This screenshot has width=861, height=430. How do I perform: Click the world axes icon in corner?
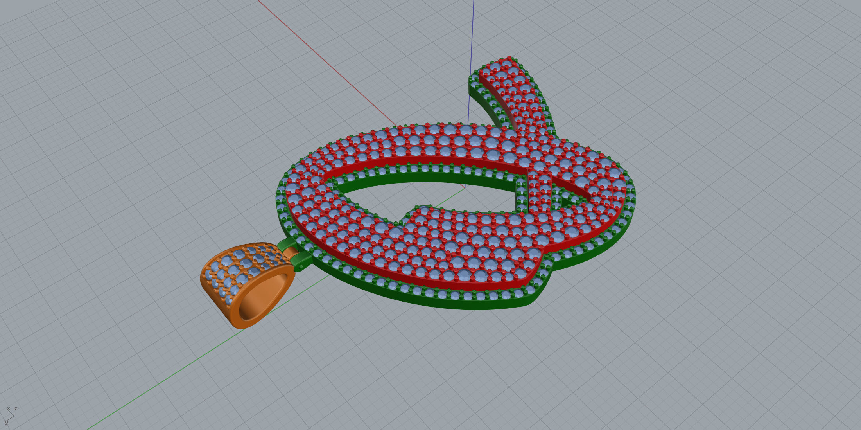[11, 416]
